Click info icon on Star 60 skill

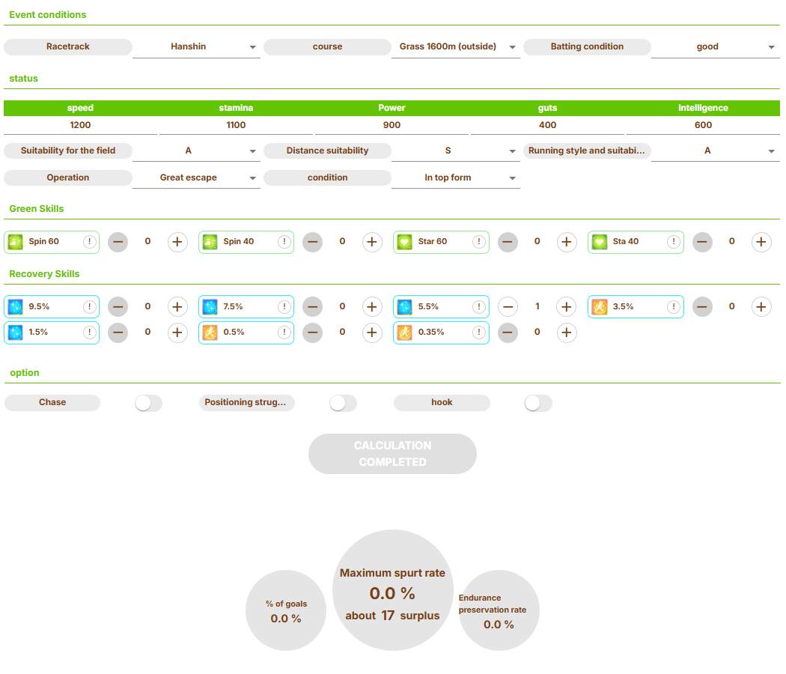click(x=479, y=242)
